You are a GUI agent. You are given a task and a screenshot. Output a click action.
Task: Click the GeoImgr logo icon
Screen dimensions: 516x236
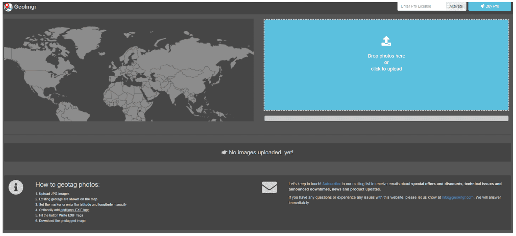pos(8,7)
